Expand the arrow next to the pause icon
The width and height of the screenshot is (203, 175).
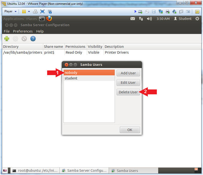[x=29, y=11]
